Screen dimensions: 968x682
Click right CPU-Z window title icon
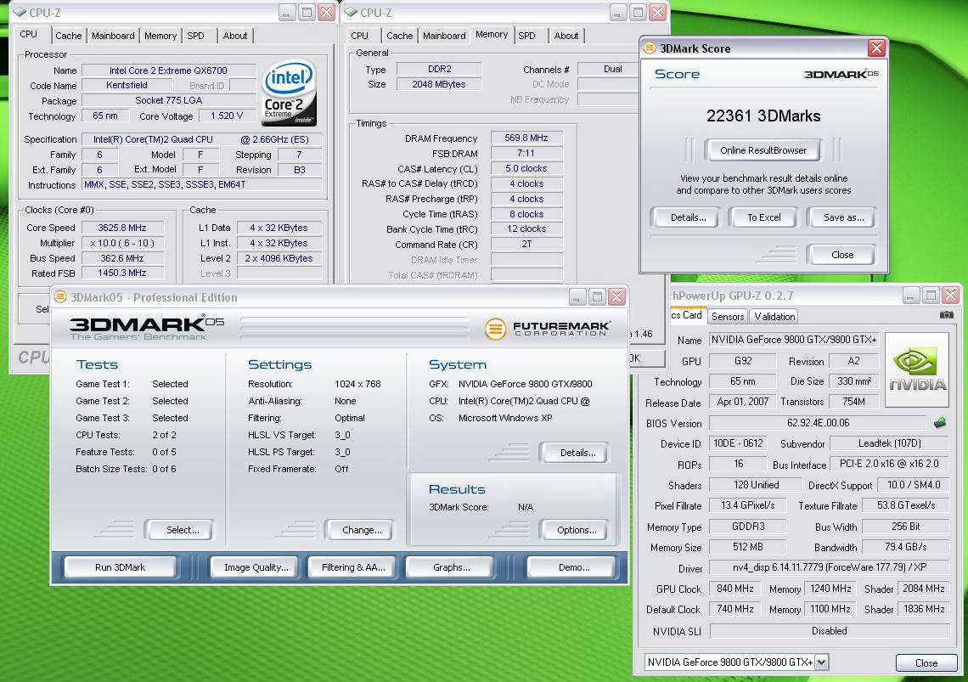point(351,13)
